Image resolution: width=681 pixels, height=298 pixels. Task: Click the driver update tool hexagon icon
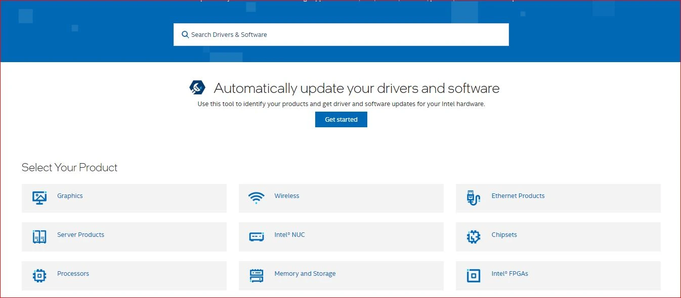tap(197, 87)
